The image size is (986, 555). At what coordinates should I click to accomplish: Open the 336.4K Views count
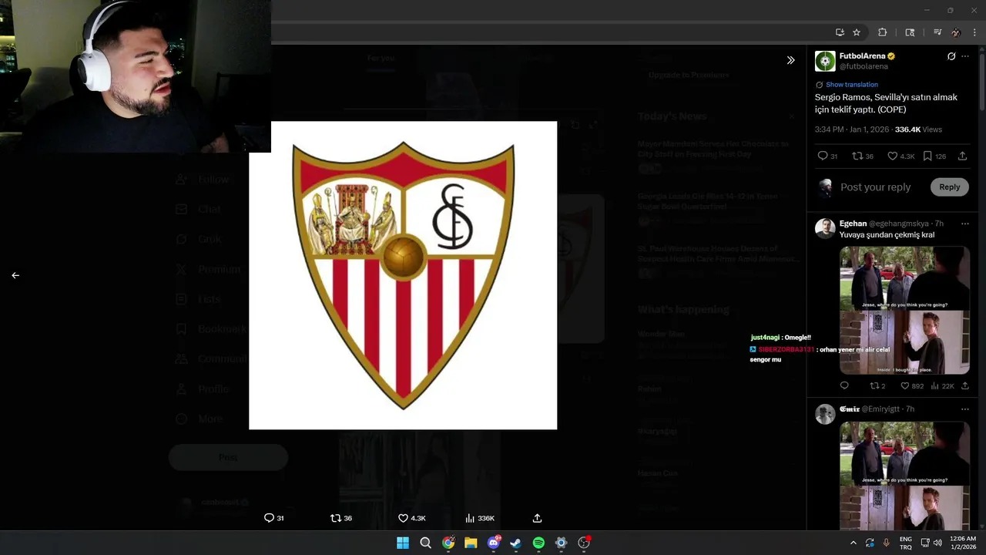(918, 129)
